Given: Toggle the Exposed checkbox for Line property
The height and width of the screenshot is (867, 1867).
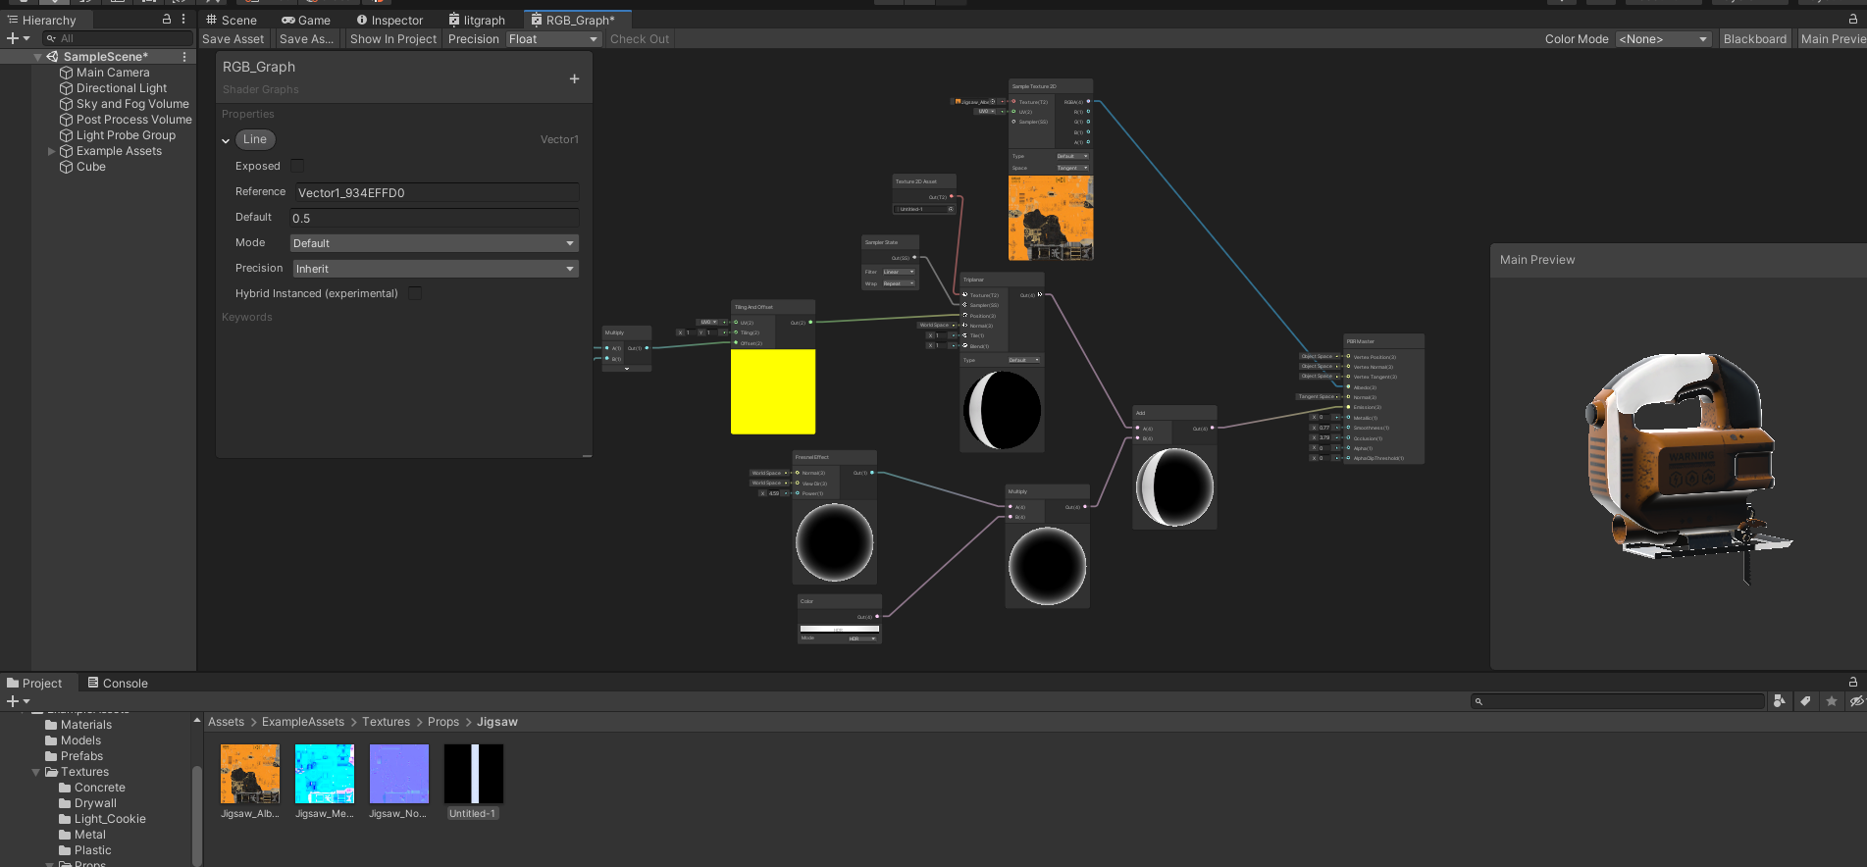Looking at the screenshot, I should [x=297, y=166].
